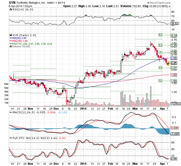Click the PIVOTS legend entry
181x166 pixels.
(31, 44)
